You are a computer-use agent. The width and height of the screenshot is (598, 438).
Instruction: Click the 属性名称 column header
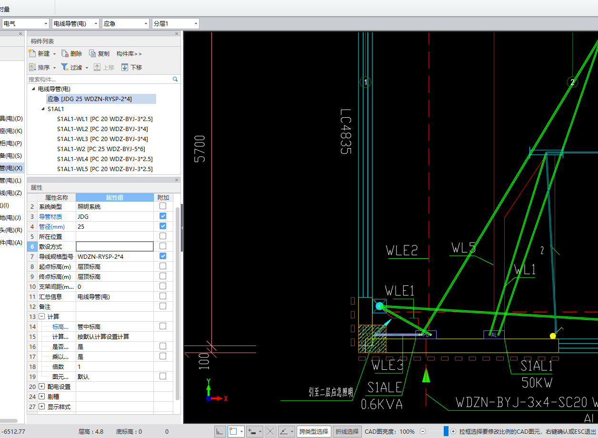click(x=57, y=197)
